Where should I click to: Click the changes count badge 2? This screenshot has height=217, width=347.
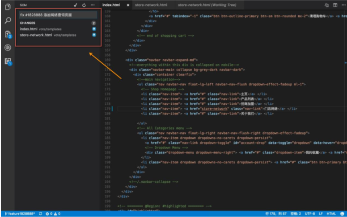(x=93, y=23)
